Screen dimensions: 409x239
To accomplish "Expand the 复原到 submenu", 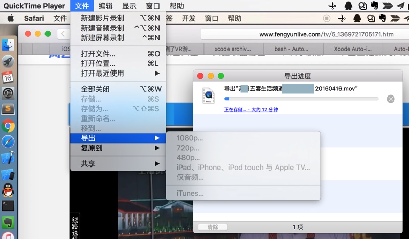I will [x=118, y=148].
